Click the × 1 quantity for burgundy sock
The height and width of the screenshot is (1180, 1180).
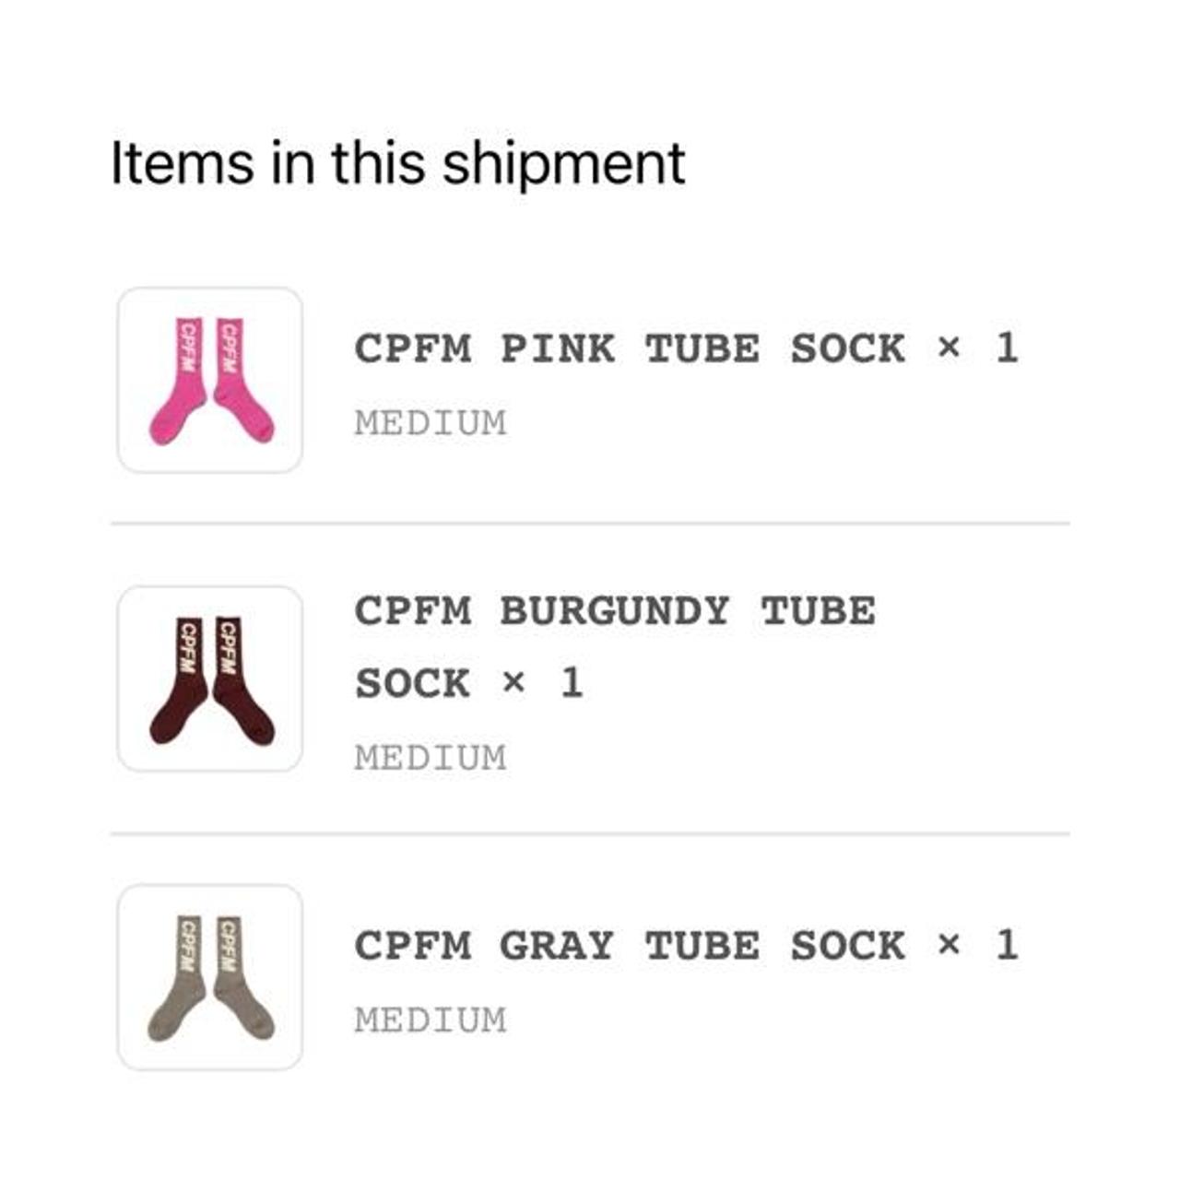pos(543,683)
